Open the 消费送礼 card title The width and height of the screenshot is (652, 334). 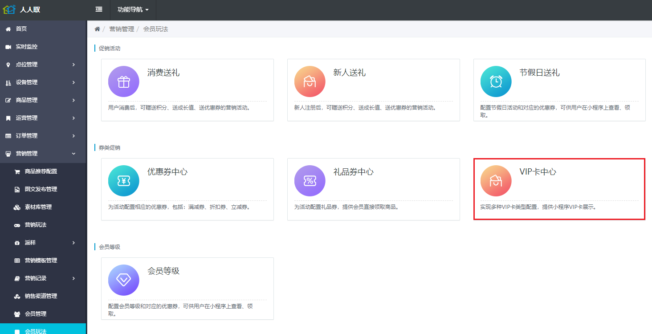pyautogui.click(x=163, y=73)
